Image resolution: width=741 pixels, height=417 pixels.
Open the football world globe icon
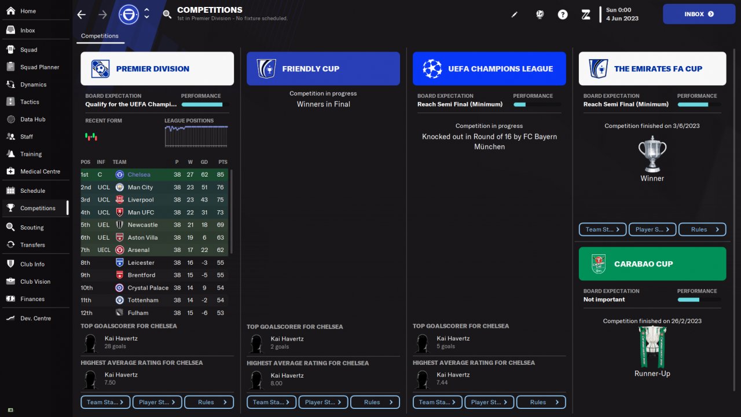click(x=540, y=14)
